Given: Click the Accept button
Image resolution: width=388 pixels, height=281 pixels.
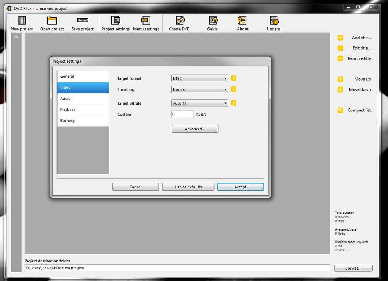Looking at the screenshot, I should 241,187.
